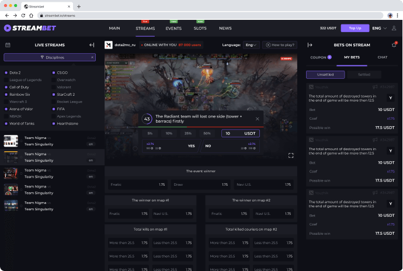The width and height of the screenshot is (403, 271).
Task: Collapse the Bets on Stream panel arrow
Action: [310, 45]
